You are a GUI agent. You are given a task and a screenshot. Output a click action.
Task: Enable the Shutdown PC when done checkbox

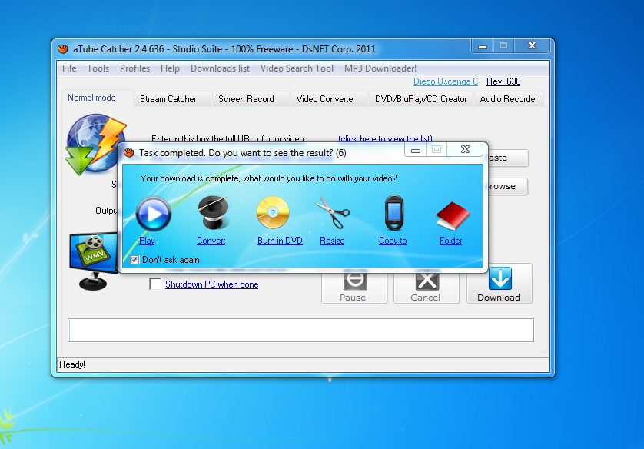coord(155,284)
